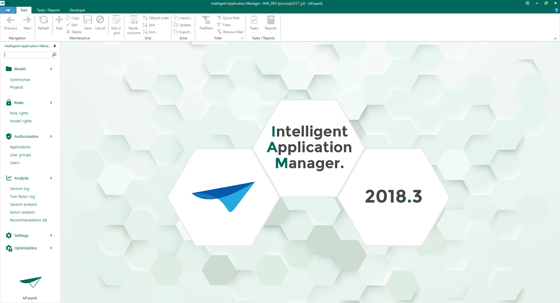Click the Refresh icon in the ribbon

pyautogui.click(x=43, y=20)
